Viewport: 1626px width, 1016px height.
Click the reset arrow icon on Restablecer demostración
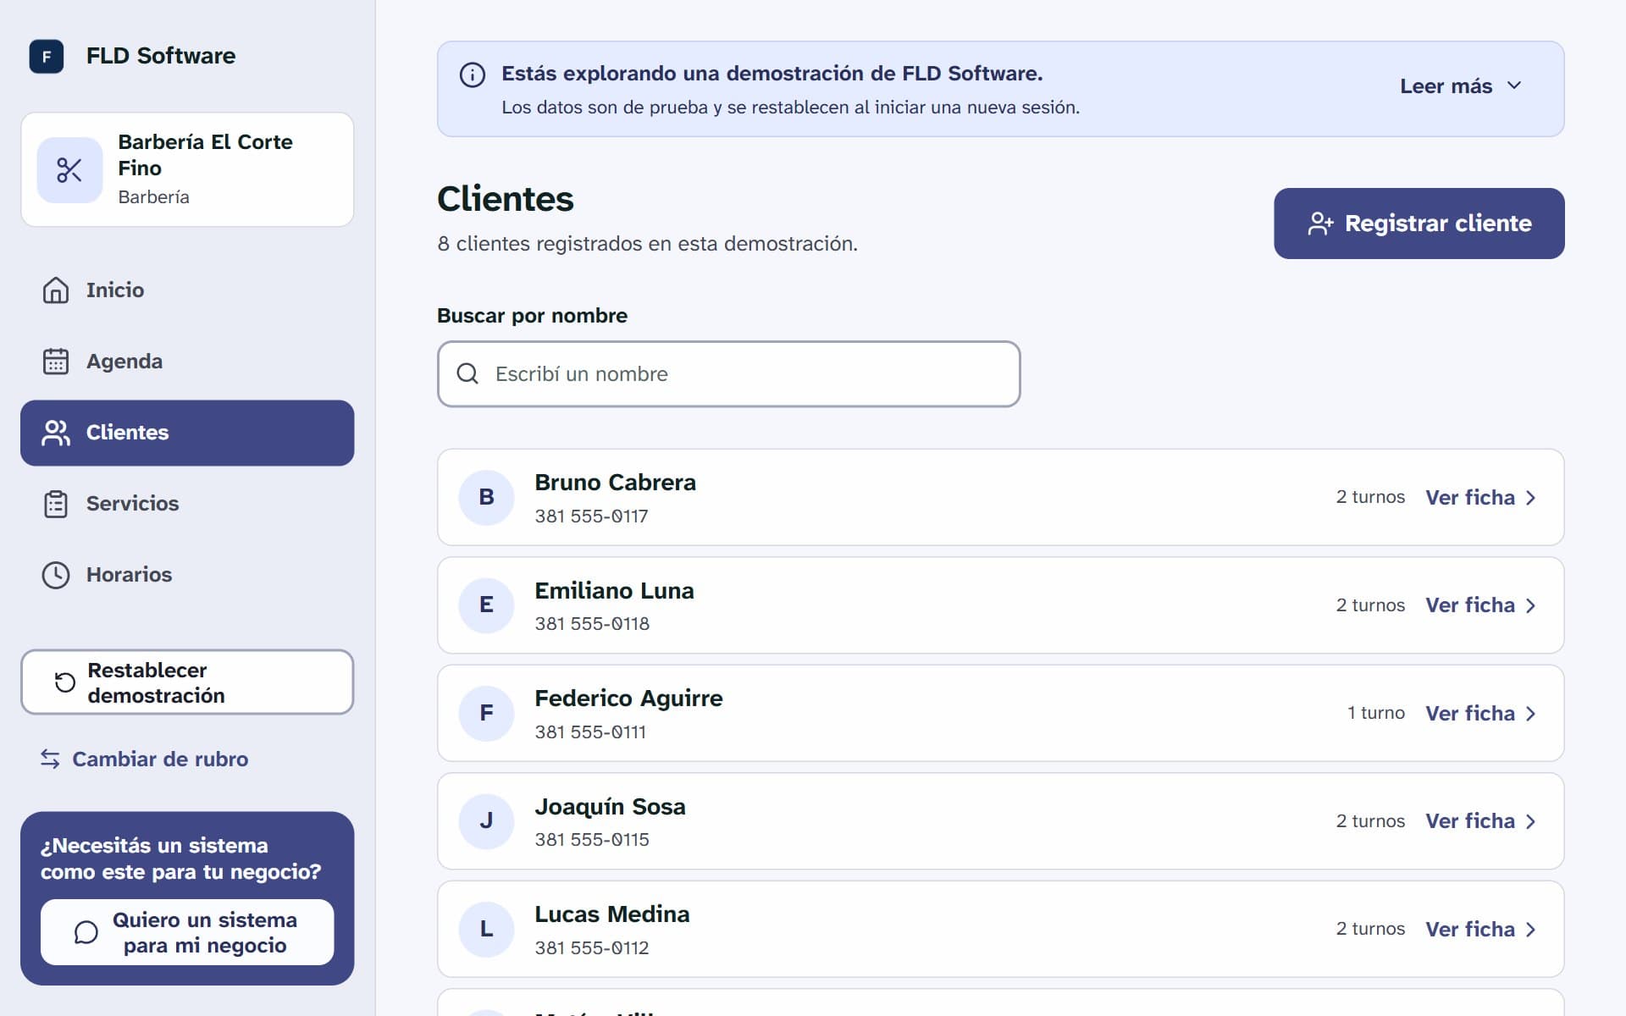(65, 682)
